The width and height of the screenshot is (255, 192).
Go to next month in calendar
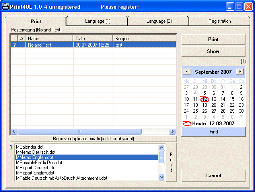(240, 71)
